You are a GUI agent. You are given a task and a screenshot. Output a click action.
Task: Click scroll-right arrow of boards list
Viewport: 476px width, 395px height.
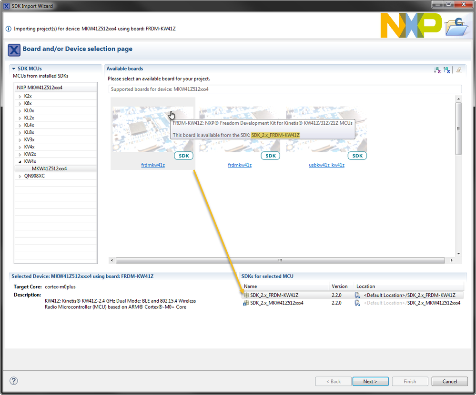click(x=451, y=260)
